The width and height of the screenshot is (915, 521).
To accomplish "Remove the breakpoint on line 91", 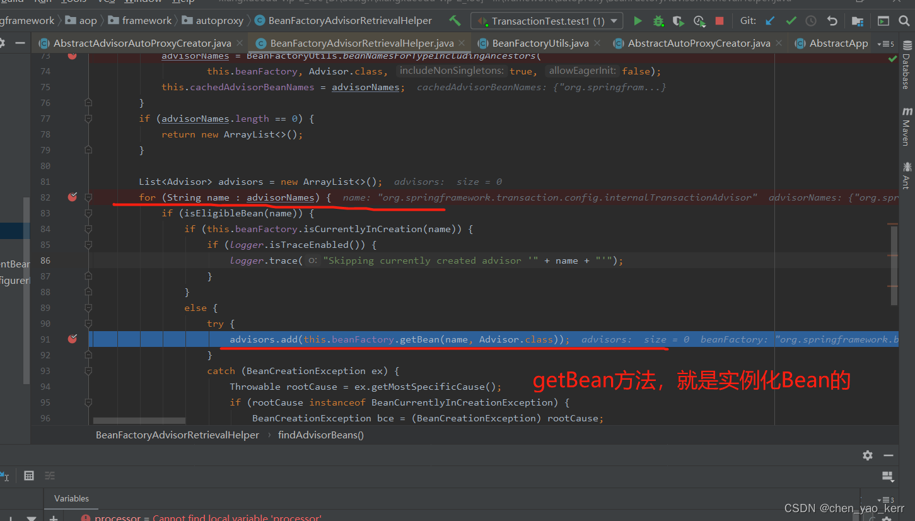I will [72, 339].
